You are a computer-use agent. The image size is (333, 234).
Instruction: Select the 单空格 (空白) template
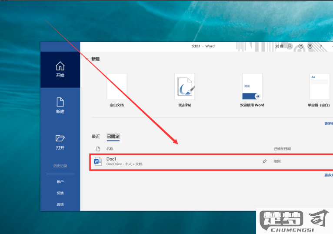click(320, 90)
